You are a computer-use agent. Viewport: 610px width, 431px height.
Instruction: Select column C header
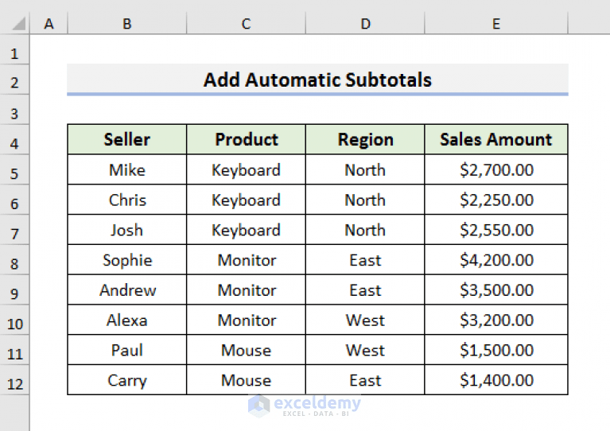[247, 24]
